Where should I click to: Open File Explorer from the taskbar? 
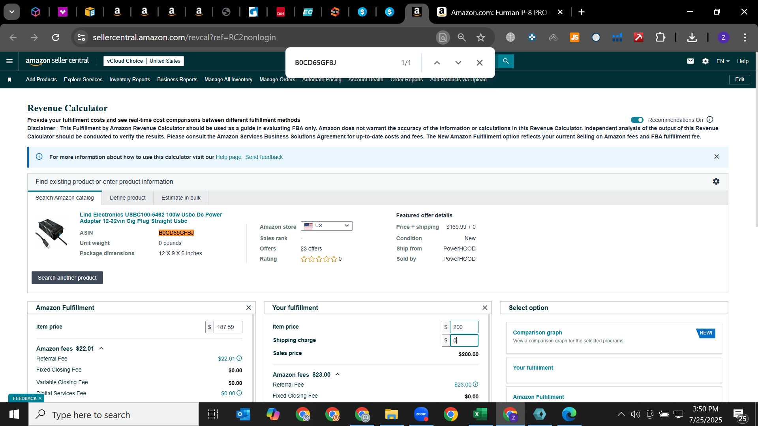point(391,415)
